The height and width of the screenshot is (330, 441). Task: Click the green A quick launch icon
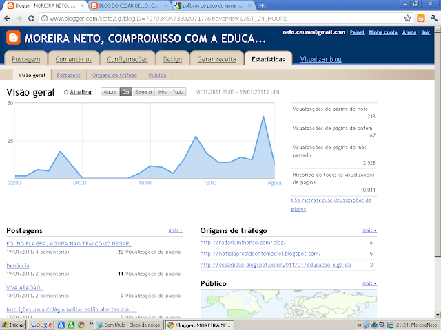click(x=71, y=325)
